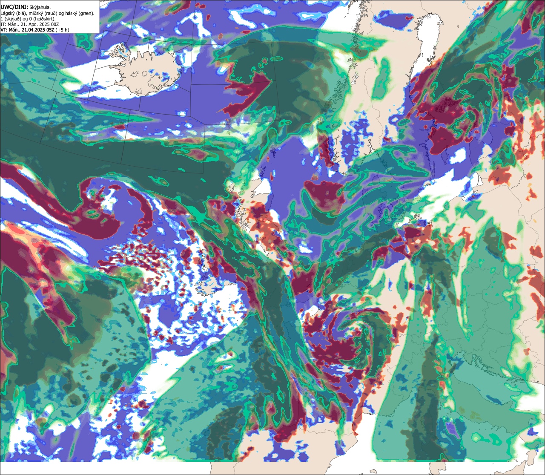Click the "UWC/DINI: Skýjahula." title text
Screen dimensions: 545x475
click(x=26, y=6)
